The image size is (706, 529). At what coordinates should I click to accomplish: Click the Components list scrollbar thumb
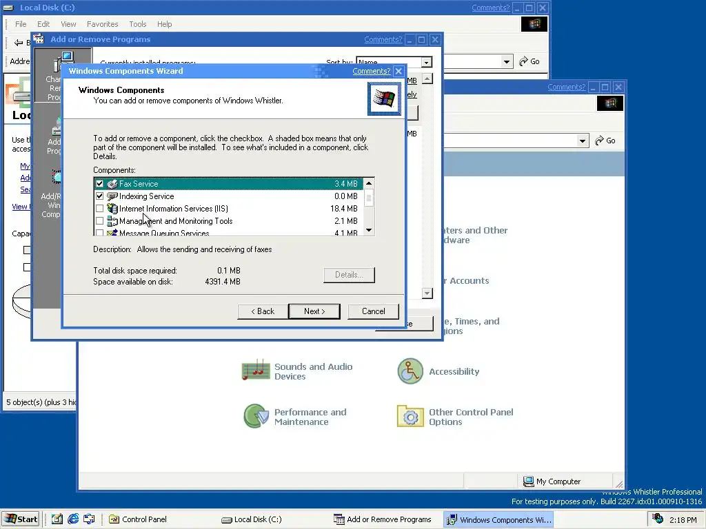coord(369,198)
